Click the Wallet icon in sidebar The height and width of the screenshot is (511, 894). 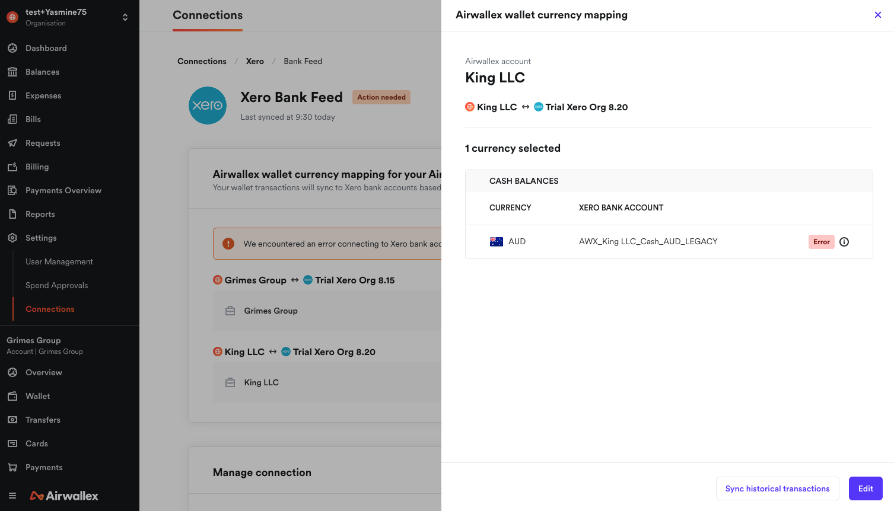pos(12,396)
